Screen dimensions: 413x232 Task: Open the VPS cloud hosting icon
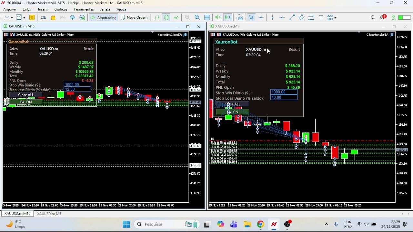click(73, 17)
